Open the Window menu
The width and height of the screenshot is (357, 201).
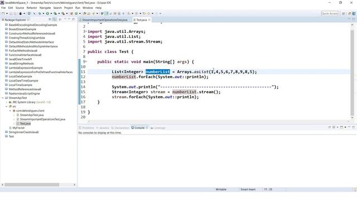pos(88,8)
